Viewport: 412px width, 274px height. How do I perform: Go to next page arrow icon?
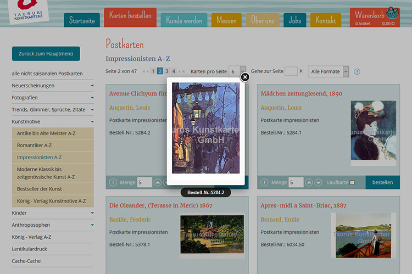coord(180,71)
